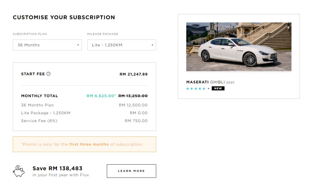This screenshot has width=311, height=190.
Task: Click the 36 Months dropdown arrow
Action: [78, 45]
